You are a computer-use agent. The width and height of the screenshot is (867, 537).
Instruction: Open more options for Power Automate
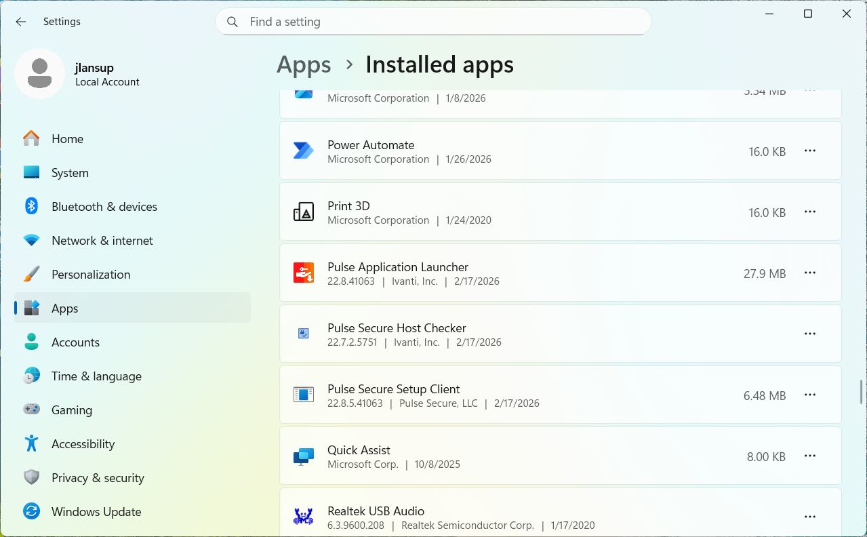[809, 151]
